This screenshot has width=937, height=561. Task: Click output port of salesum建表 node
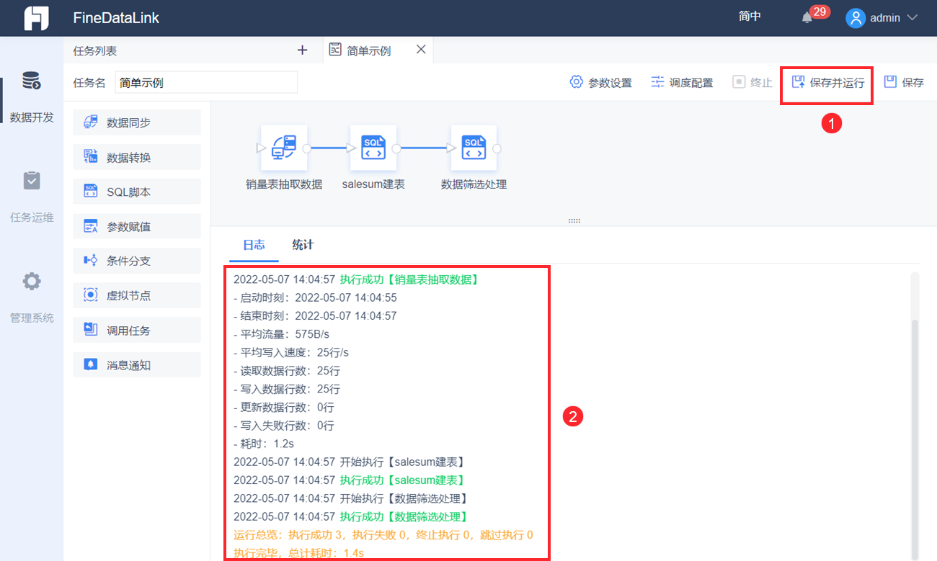pyautogui.click(x=396, y=148)
